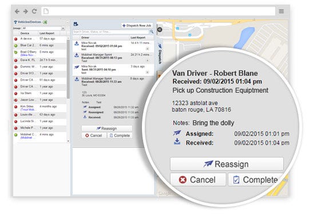Select the Louisville device row
Viewport: 309px width, 214px height.
click(40, 115)
